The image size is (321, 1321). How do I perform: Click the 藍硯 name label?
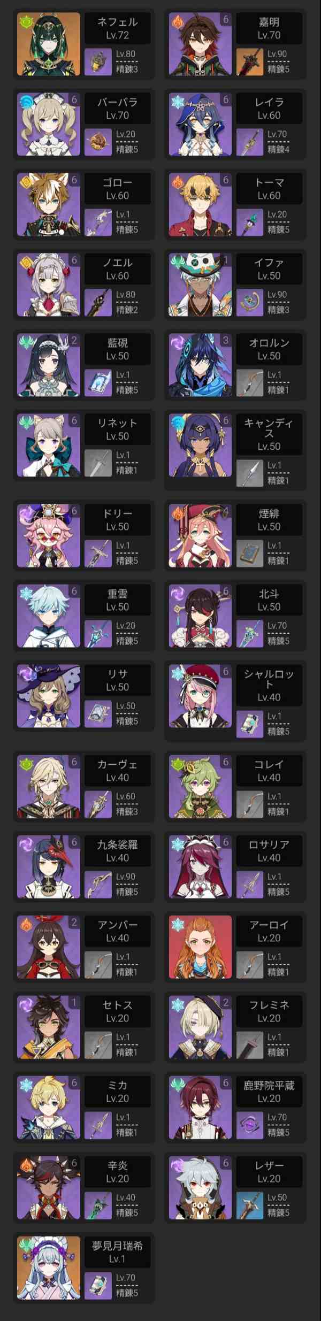coord(117,343)
